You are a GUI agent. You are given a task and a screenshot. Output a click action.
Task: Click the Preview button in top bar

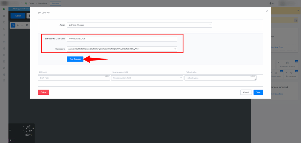55,3
